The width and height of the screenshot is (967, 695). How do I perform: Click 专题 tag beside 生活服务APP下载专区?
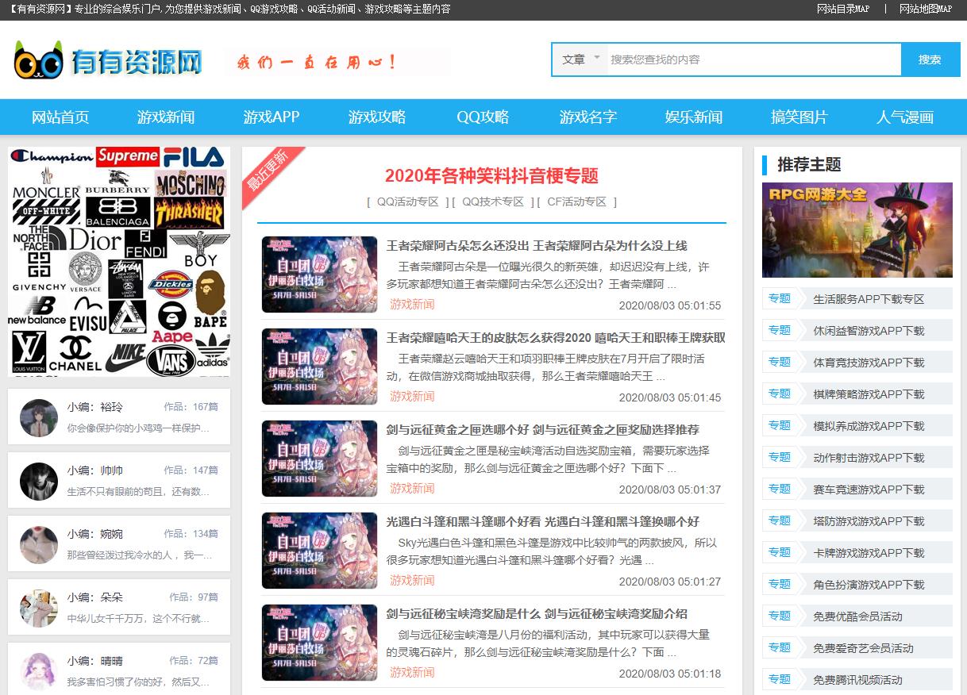(780, 298)
